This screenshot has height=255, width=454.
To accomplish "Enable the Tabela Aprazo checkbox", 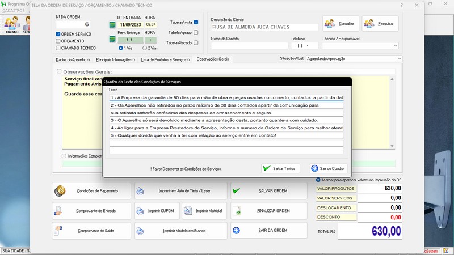I will [196, 32].
